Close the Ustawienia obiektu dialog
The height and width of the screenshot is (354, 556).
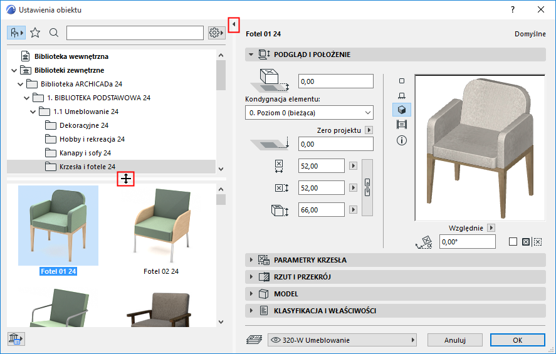541,9
